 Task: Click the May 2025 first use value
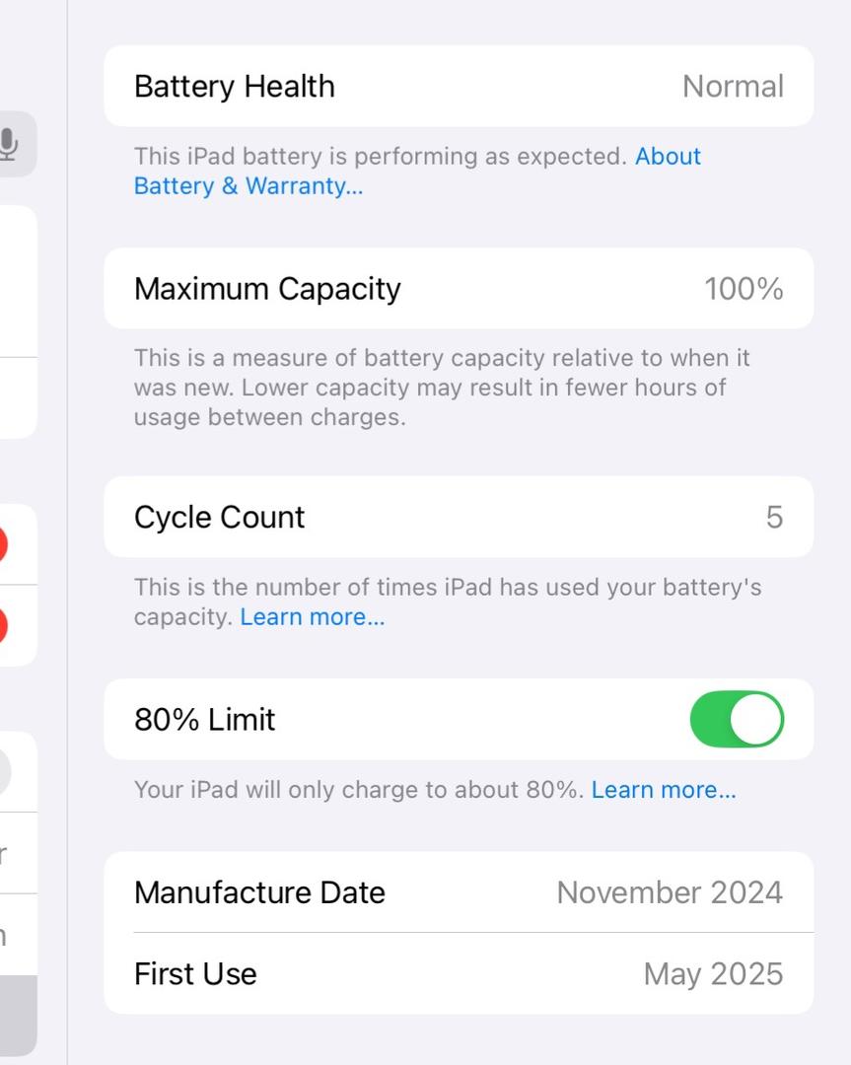(x=713, y=973)
